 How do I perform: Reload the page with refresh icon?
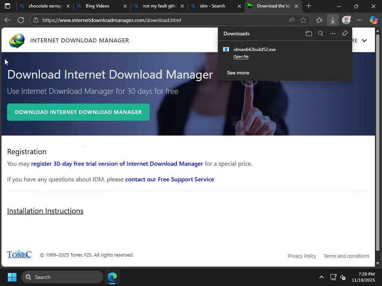pyautogui.click(x=21, y=20)
